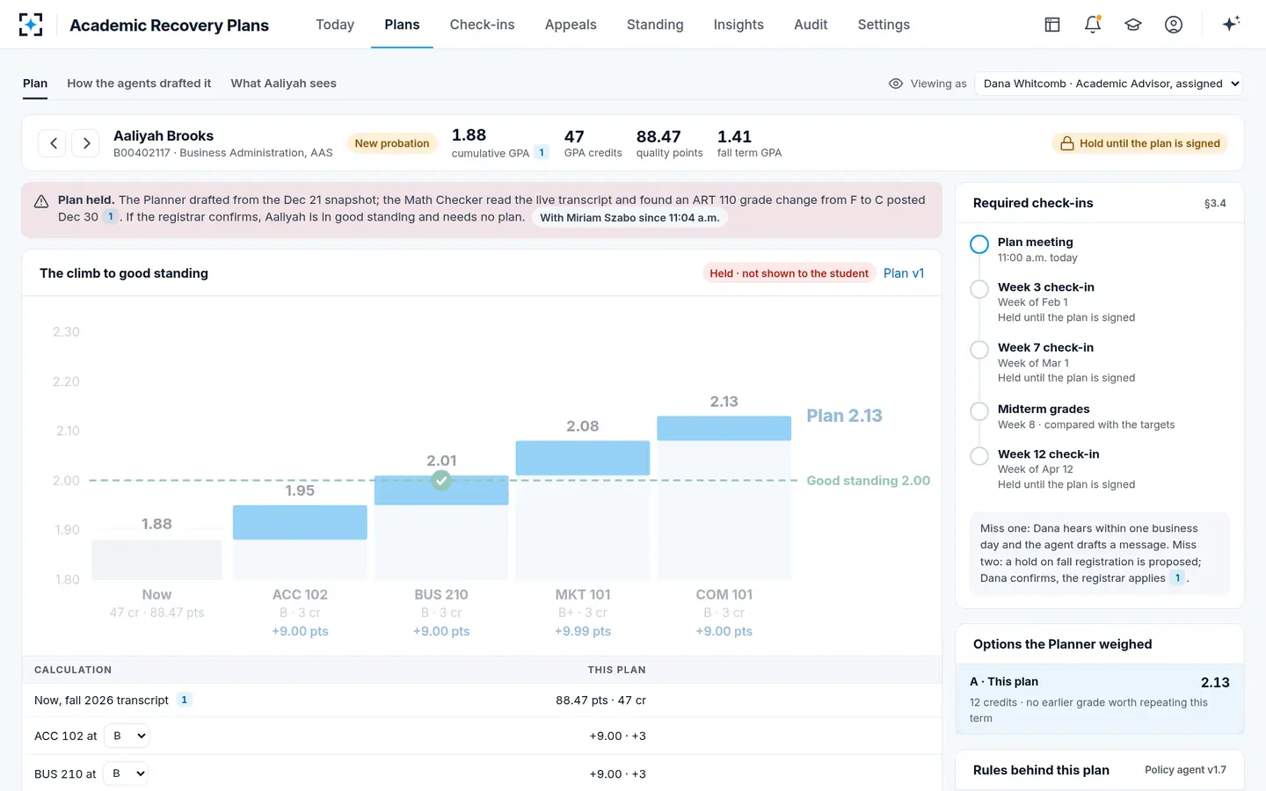Mark Plan meeting check-in circle

pyautogui.click(x=979, y=244)
